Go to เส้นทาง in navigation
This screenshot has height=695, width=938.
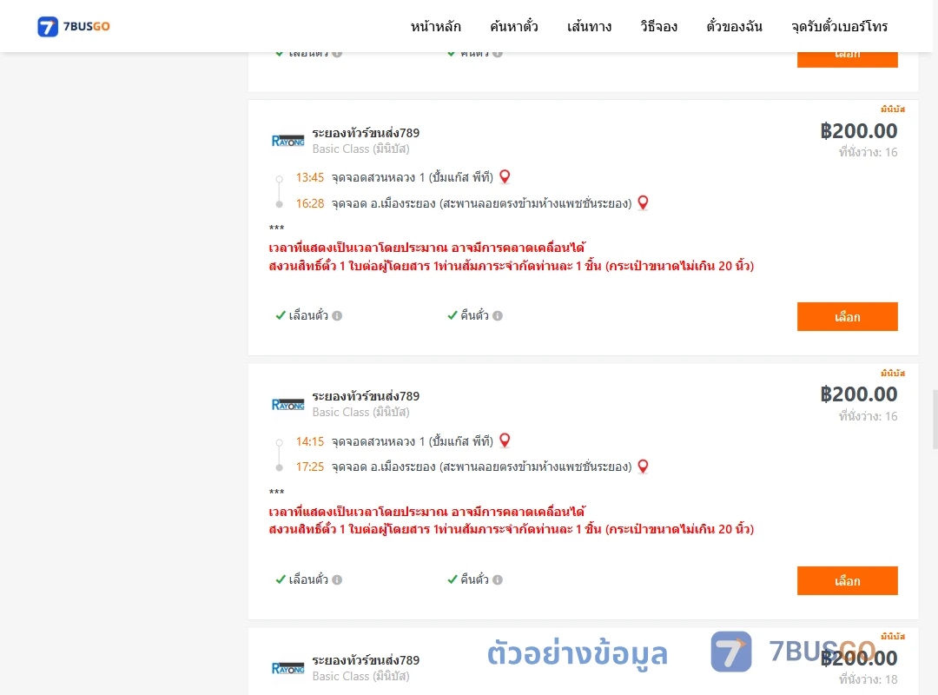(589, 26)
